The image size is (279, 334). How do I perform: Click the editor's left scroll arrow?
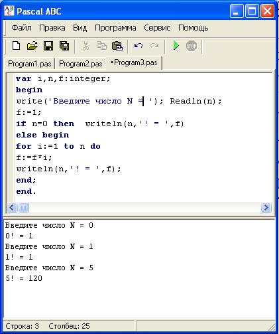(x=12, y=208)
